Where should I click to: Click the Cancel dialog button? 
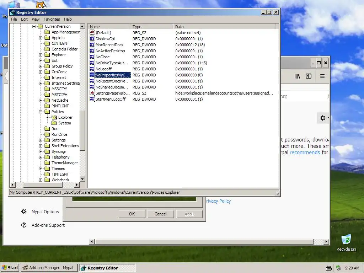click(161, 214)
